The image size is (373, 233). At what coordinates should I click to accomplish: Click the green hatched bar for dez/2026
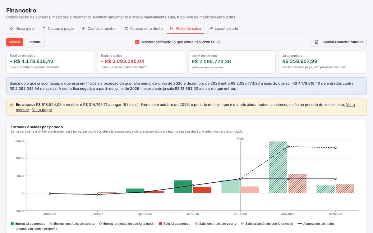(326, 189)
